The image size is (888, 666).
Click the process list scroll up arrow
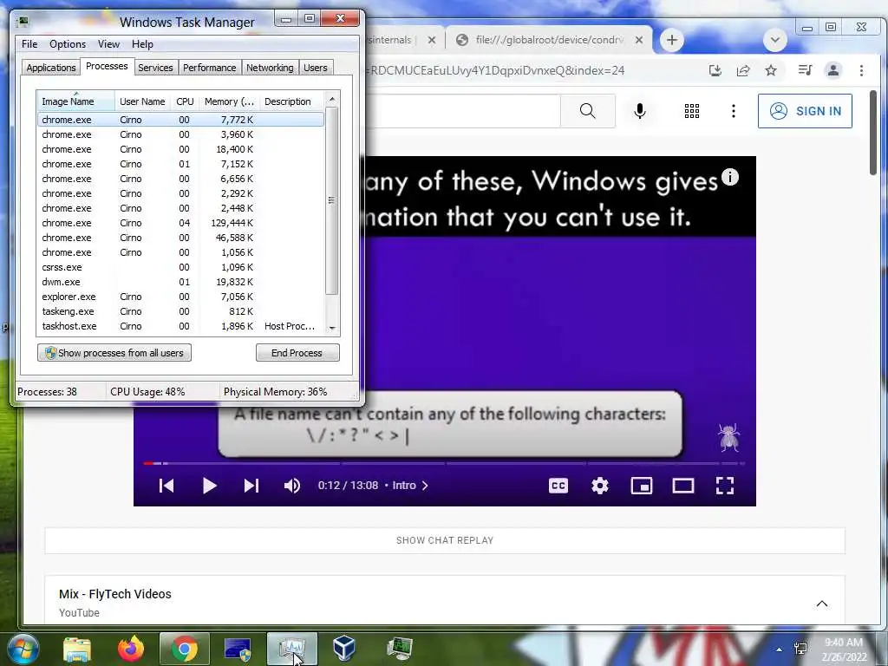332,99
